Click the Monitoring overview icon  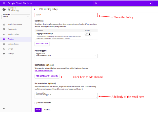point(4,24)
